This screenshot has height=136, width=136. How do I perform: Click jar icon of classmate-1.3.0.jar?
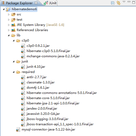pos(23,83)
